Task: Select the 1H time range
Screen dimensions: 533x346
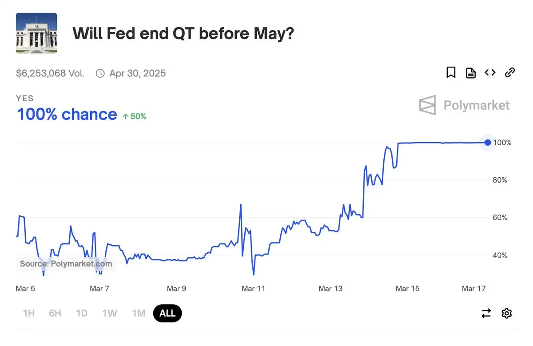Action: coord(28,314)
